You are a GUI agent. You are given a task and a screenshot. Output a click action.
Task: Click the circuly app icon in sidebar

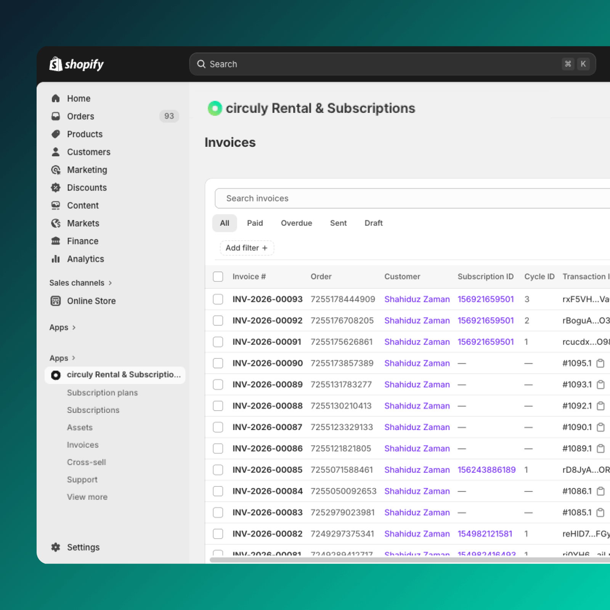tap(56, 375)
